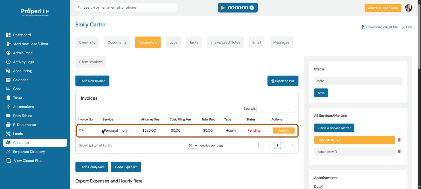Image resolution: width=421 pixels, height=189 pixels.
Task: Click the previous page ‹ pagination button
Action: coord(270,145)
